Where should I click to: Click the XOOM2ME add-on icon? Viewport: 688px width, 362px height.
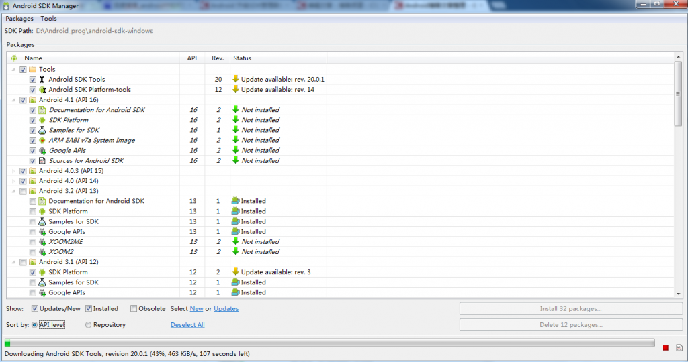42,241
